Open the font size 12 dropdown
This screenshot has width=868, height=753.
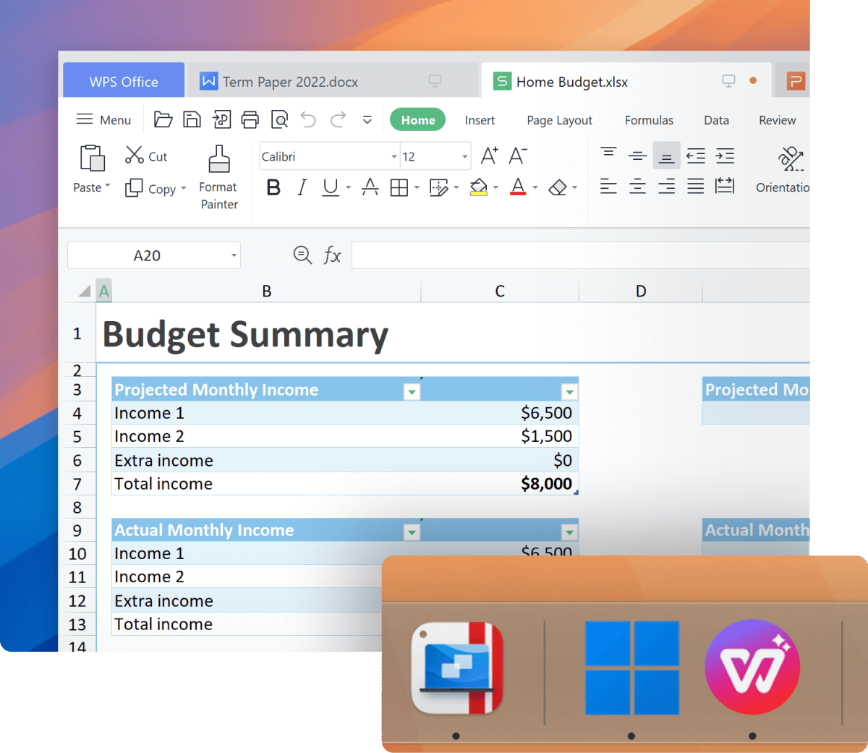(465, 157)
